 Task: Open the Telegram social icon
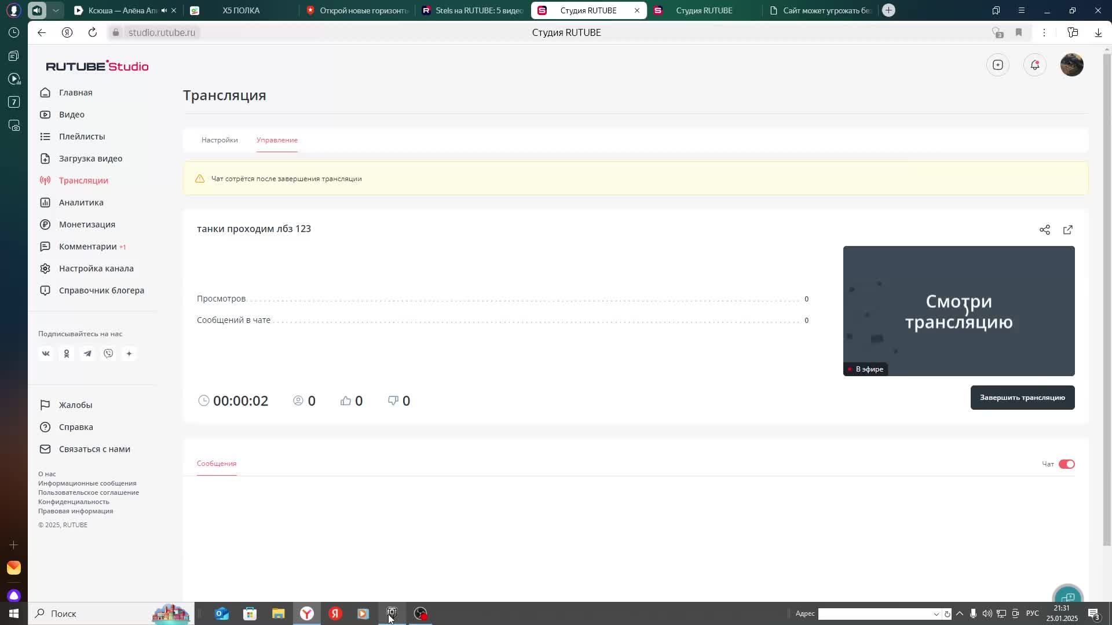click(87, 354)
